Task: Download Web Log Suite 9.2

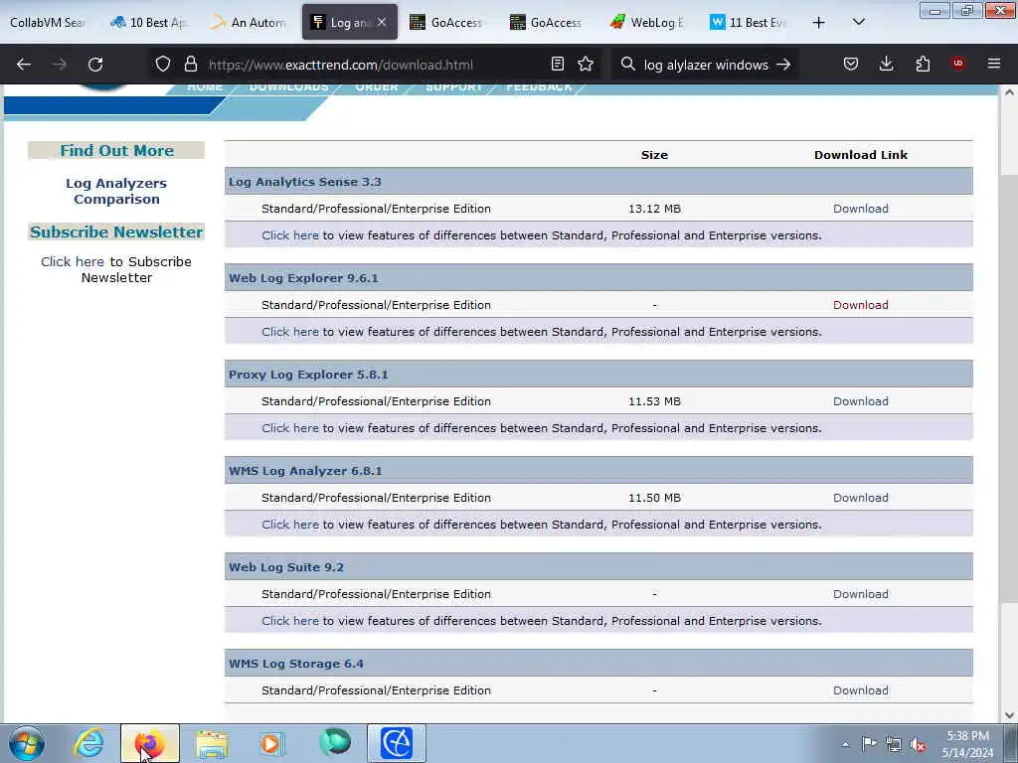Action: point(860,594)
